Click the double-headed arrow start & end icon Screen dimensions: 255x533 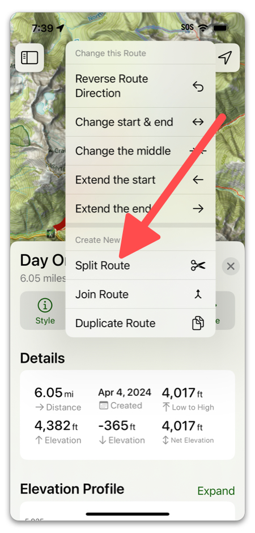tap(198, 122)
